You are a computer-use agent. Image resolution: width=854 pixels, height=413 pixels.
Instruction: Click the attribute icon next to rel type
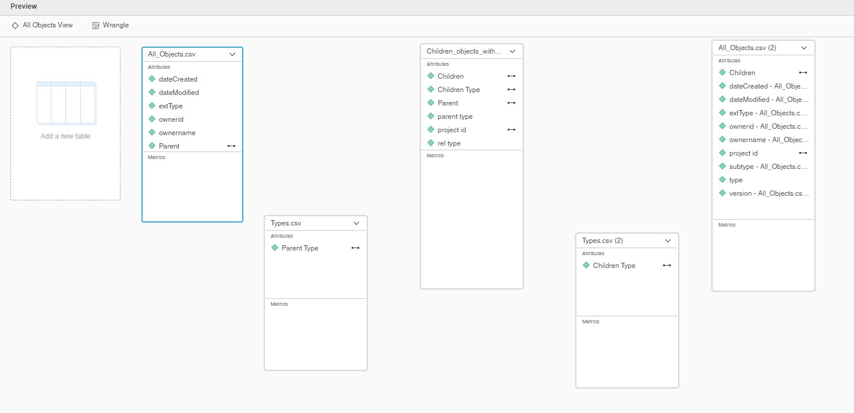pyautogui.click(x=431, y=143)
